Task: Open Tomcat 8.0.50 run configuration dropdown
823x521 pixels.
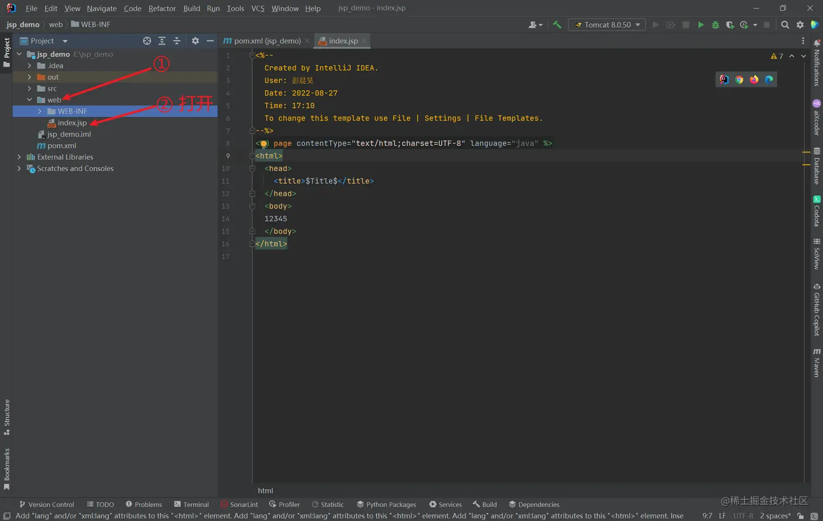Action: click(x=607, y=25)
